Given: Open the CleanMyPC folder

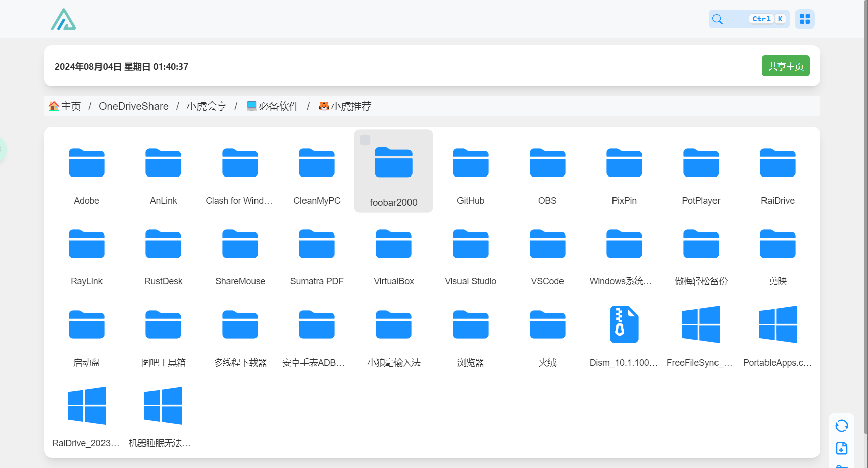Looking at the screenshot, I should (317, 170).
